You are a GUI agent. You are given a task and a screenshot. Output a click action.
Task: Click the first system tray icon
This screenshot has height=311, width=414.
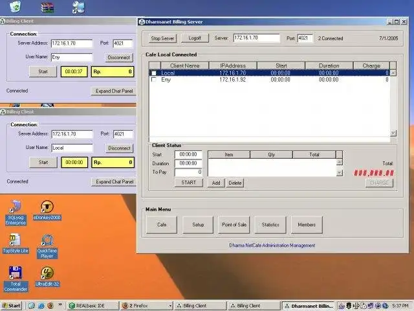click(x=341, y=306)
